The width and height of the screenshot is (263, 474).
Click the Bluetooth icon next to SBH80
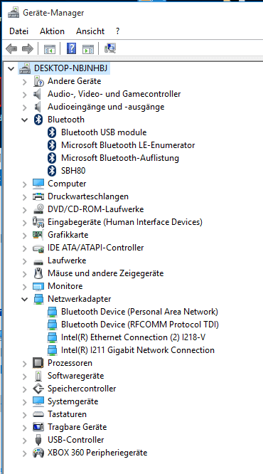tap(52, 171)
